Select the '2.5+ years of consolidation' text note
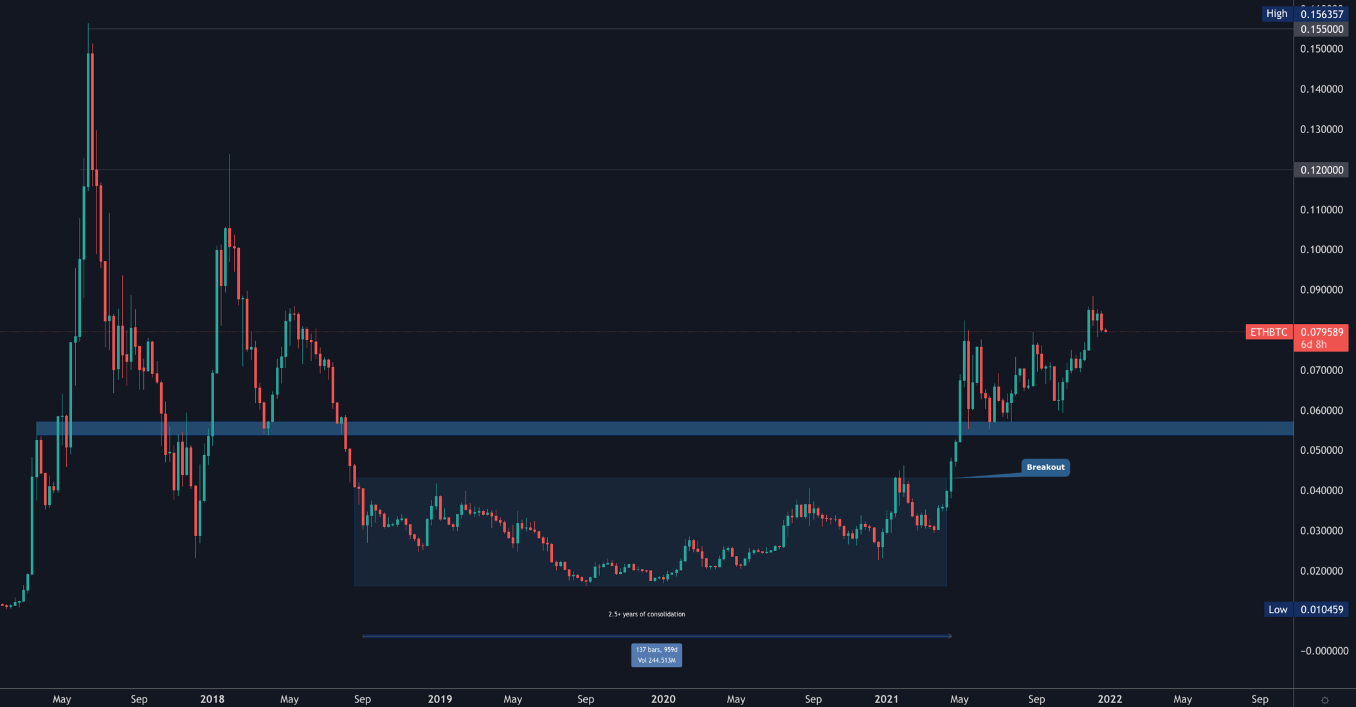Screen dimensions: 1356x707 click(646, 614)
